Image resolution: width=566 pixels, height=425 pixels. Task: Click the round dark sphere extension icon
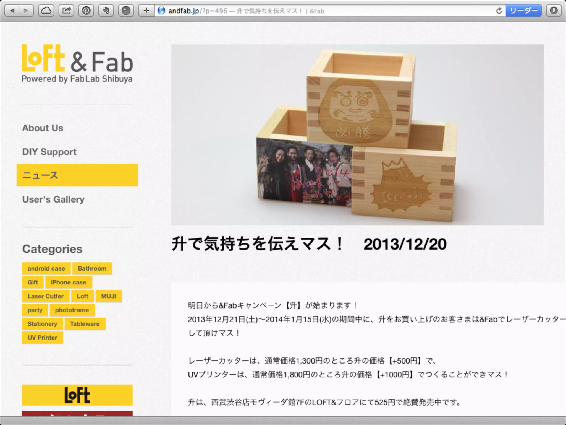click(126, 11)
